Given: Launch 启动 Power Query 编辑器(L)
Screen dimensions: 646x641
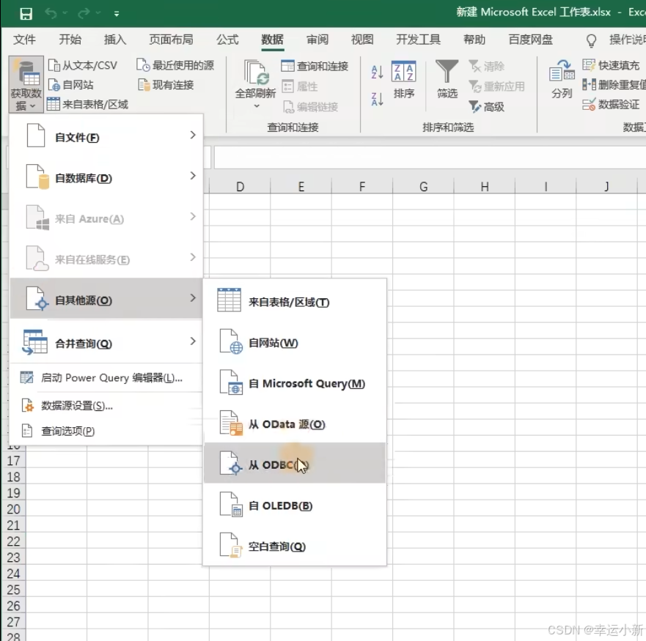Looking at the screenshot, I should (x=106, y=377).
